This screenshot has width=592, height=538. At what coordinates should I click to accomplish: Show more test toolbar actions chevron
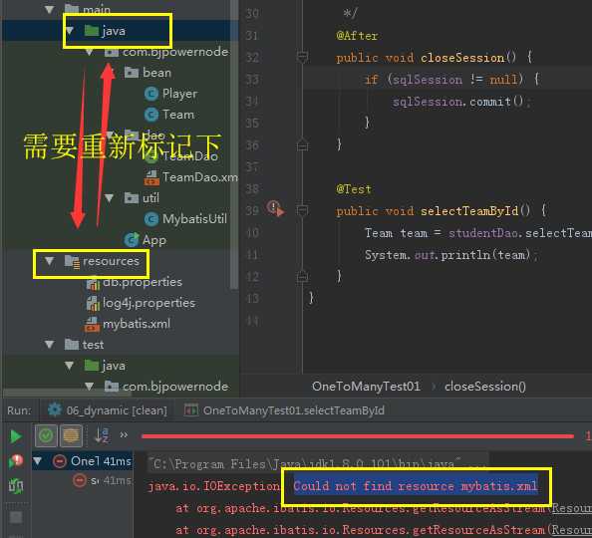pyautogui.click(x=124, y=435)
